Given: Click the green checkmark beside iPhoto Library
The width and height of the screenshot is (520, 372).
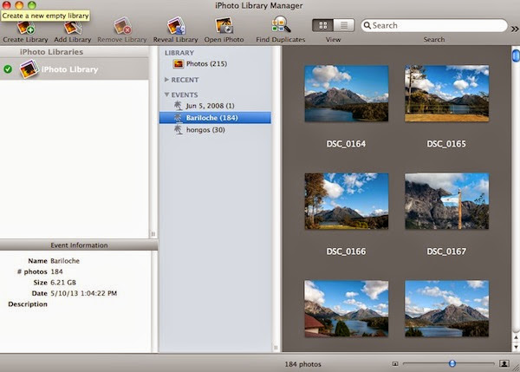Looking at the screenshot, I should [x=8, y=69].
